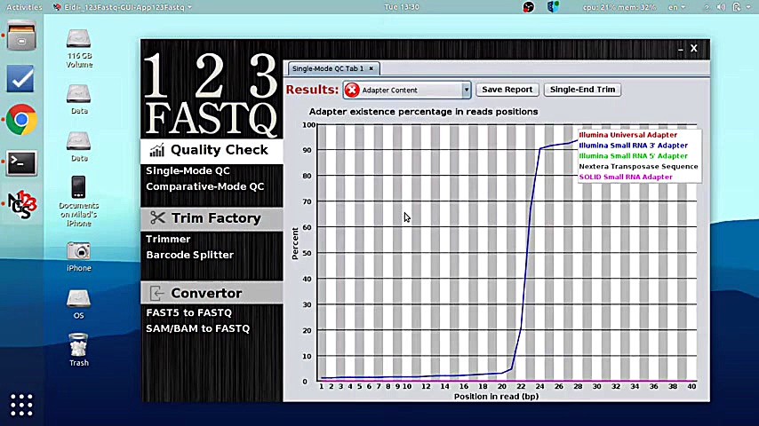Select the Barcode Splitter option
The width and height of the screenshot is (759, 426).
[x=189, y=255]
